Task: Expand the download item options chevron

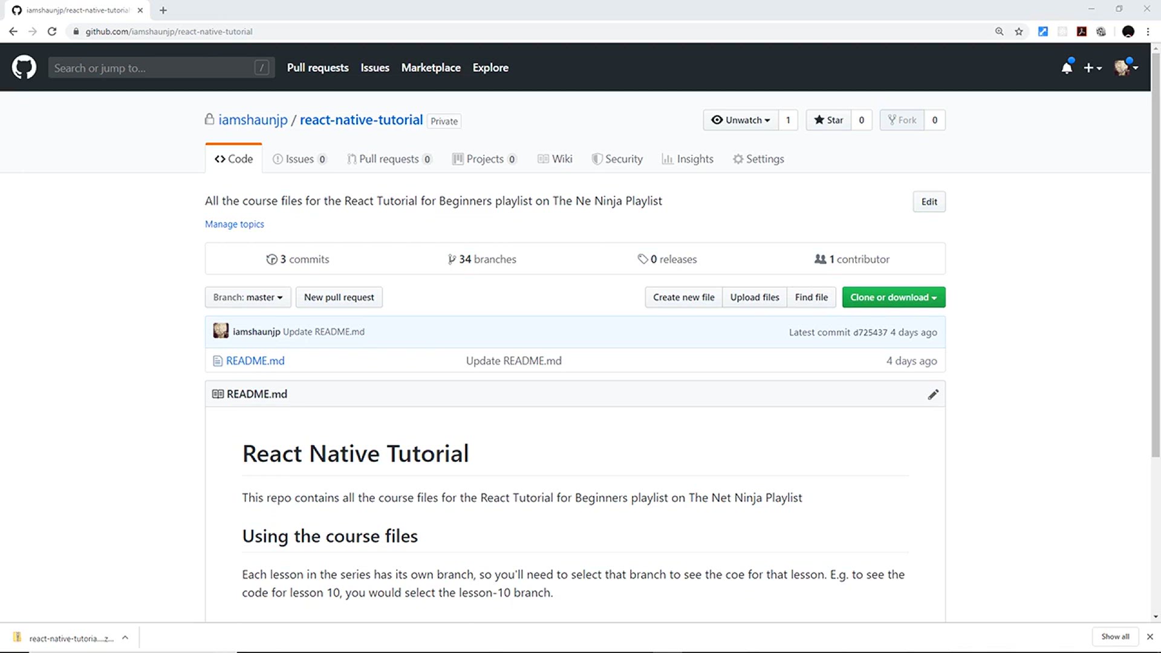Action: pos(125,637)
